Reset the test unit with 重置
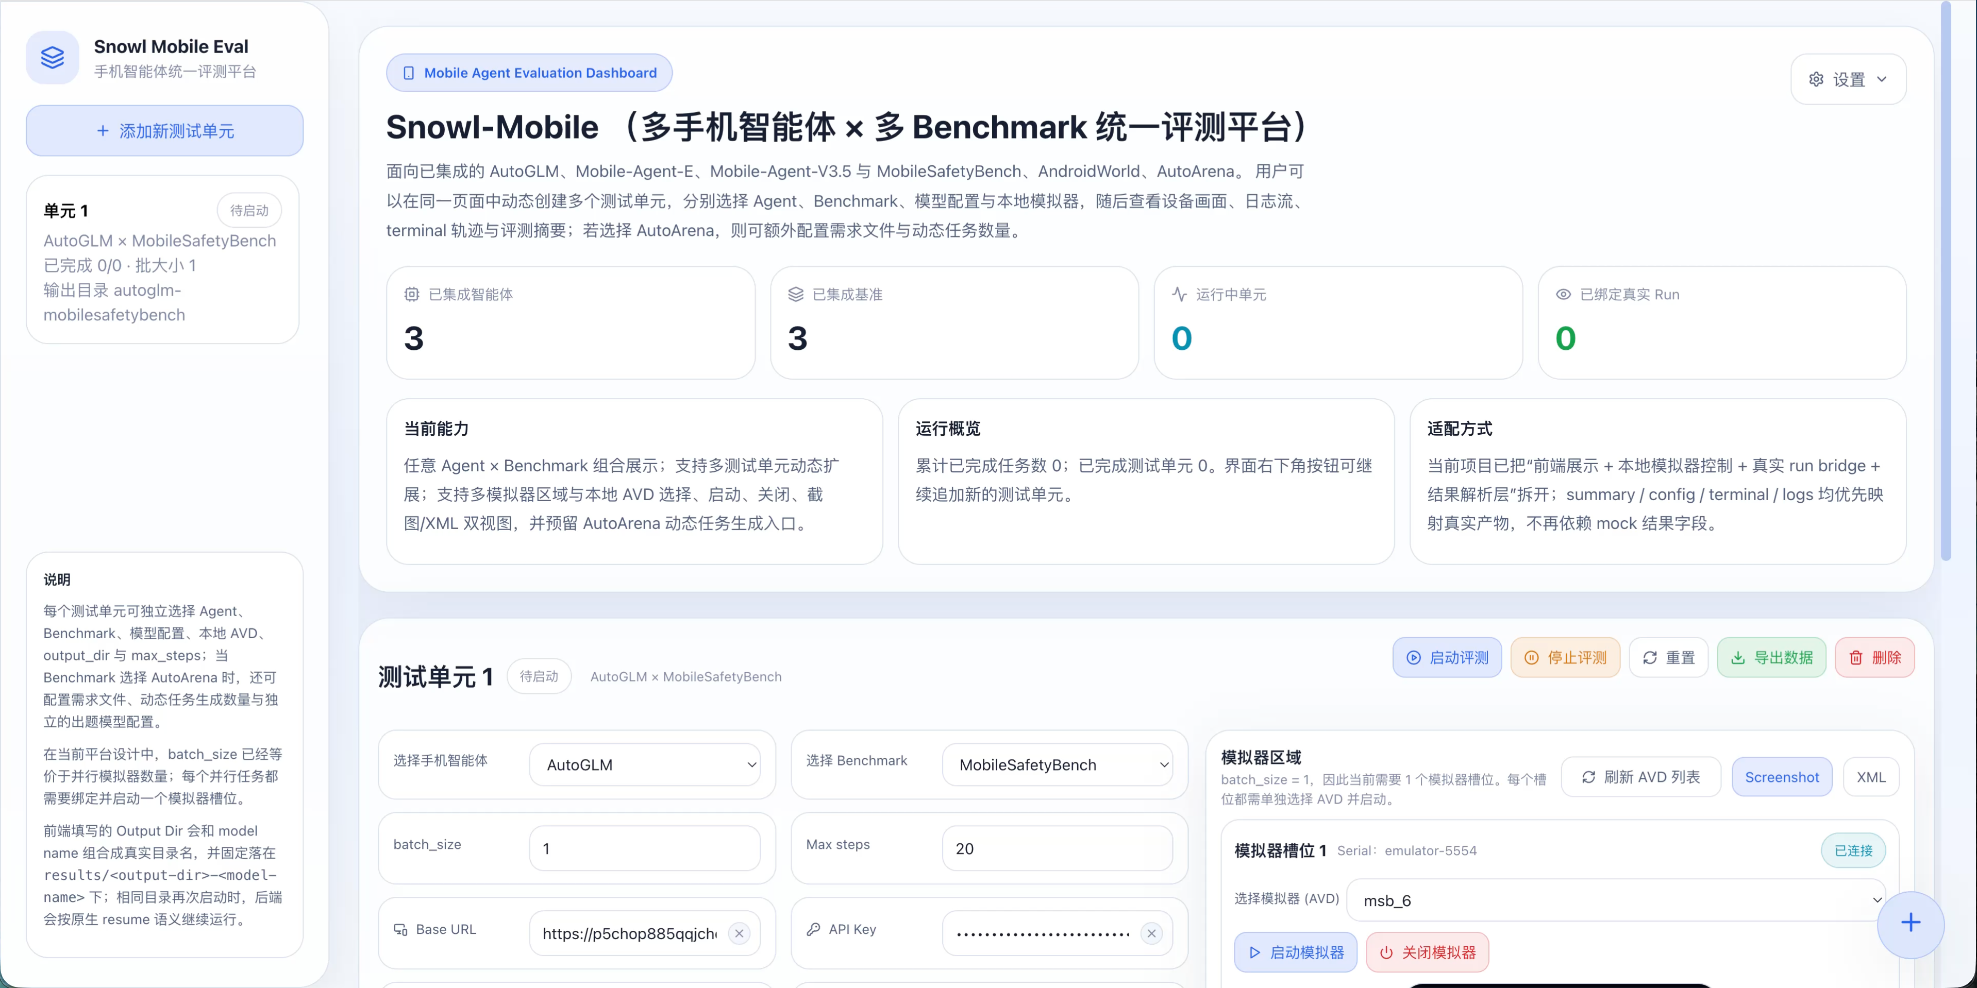 coord(1669,657)
